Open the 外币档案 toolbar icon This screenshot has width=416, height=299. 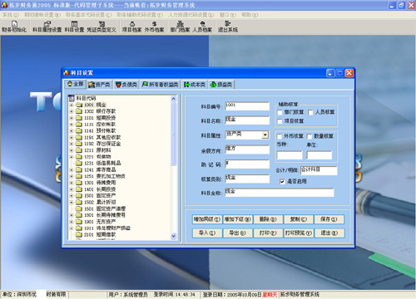coord(154,27)
